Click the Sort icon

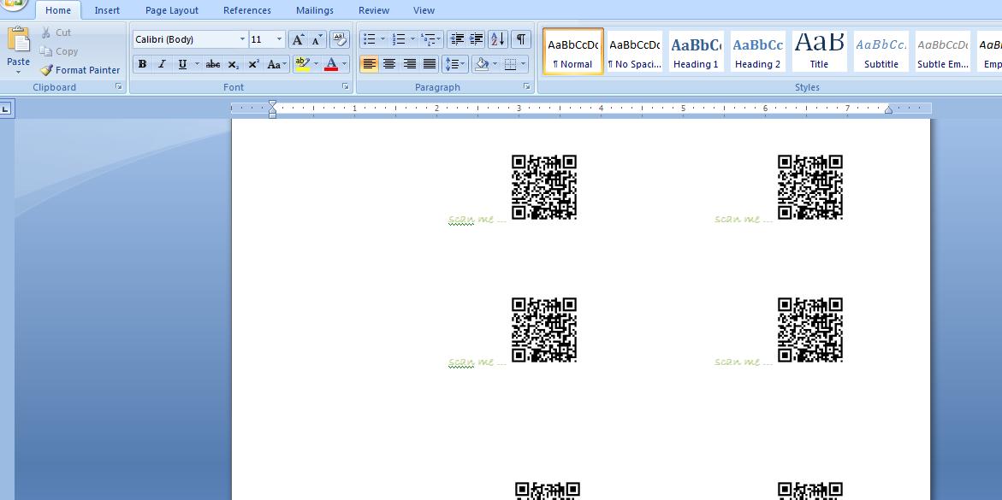click(497, 39)
